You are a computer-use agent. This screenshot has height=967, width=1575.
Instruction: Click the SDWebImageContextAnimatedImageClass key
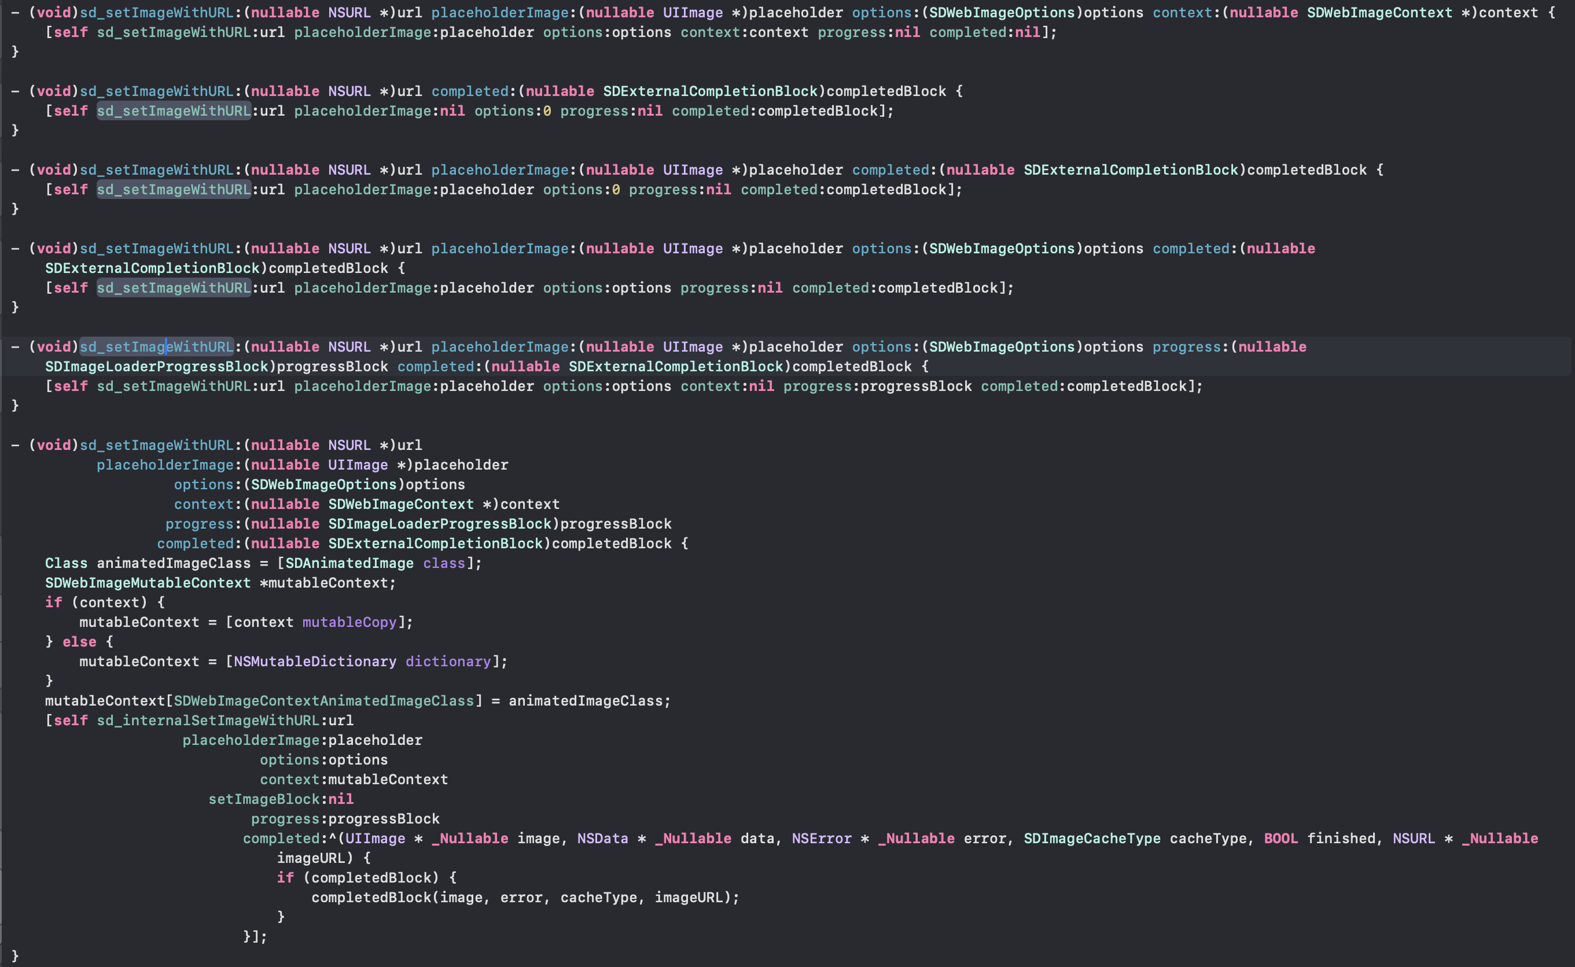[323, 700]
